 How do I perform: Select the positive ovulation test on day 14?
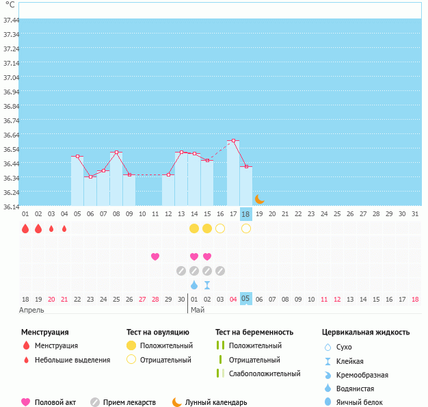(194, 228)
